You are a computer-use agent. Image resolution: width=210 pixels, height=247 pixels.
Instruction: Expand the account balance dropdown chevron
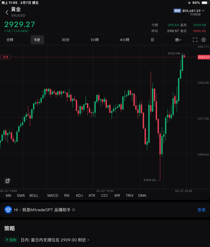[x=203, y=11]
